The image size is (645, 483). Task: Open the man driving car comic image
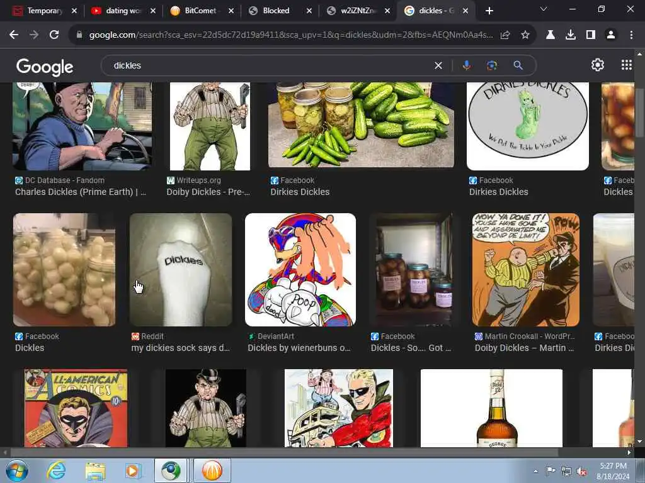[x=83, y=126]
